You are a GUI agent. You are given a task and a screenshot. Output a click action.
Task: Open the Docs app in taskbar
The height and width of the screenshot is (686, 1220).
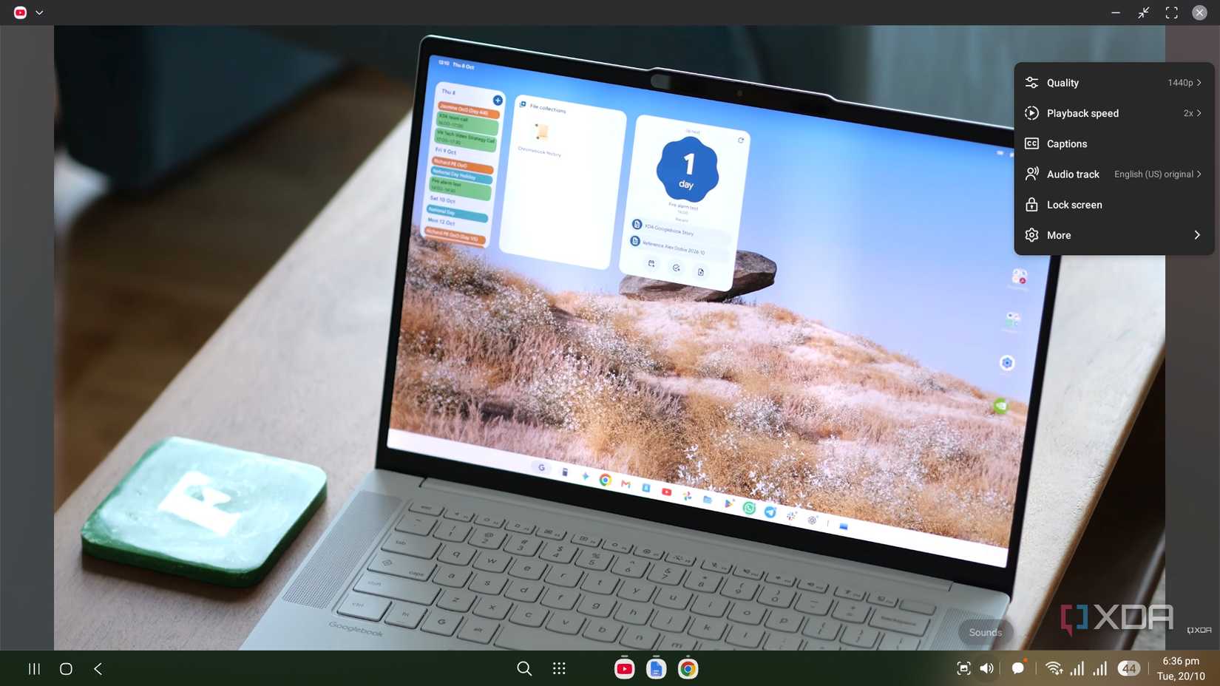tap(656, 669)
